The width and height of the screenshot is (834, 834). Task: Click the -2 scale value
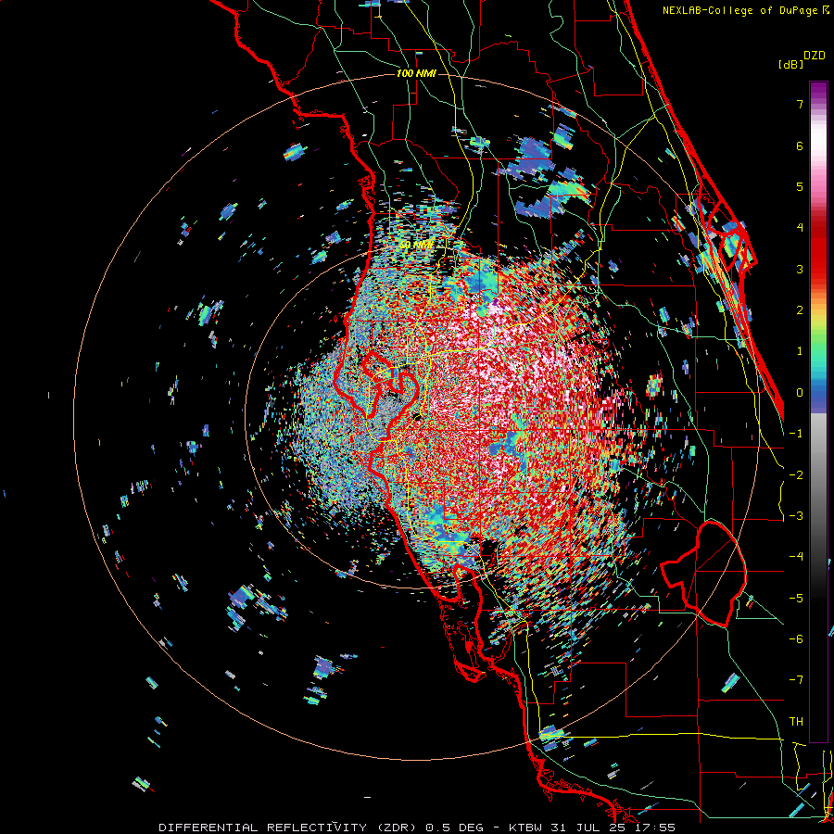click(x=796, y=475)
